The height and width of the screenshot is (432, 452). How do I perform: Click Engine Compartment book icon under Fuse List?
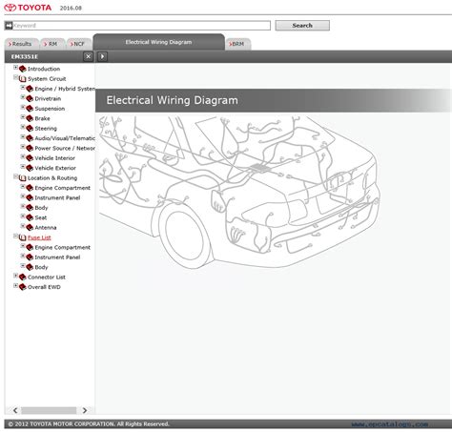tap(30, 247)
